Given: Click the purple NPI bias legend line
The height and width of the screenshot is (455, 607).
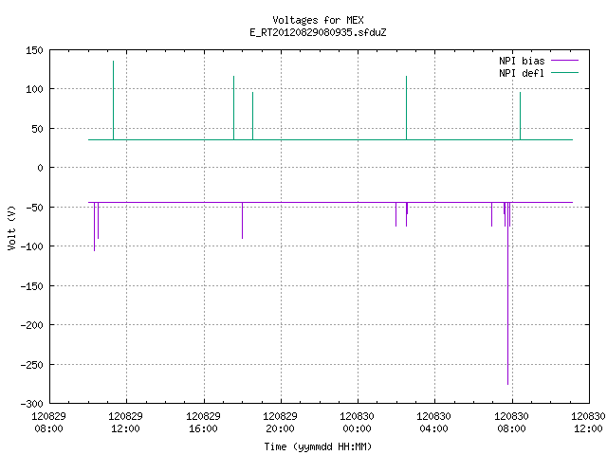Looking at the screenshot, I should click(564, 61).
